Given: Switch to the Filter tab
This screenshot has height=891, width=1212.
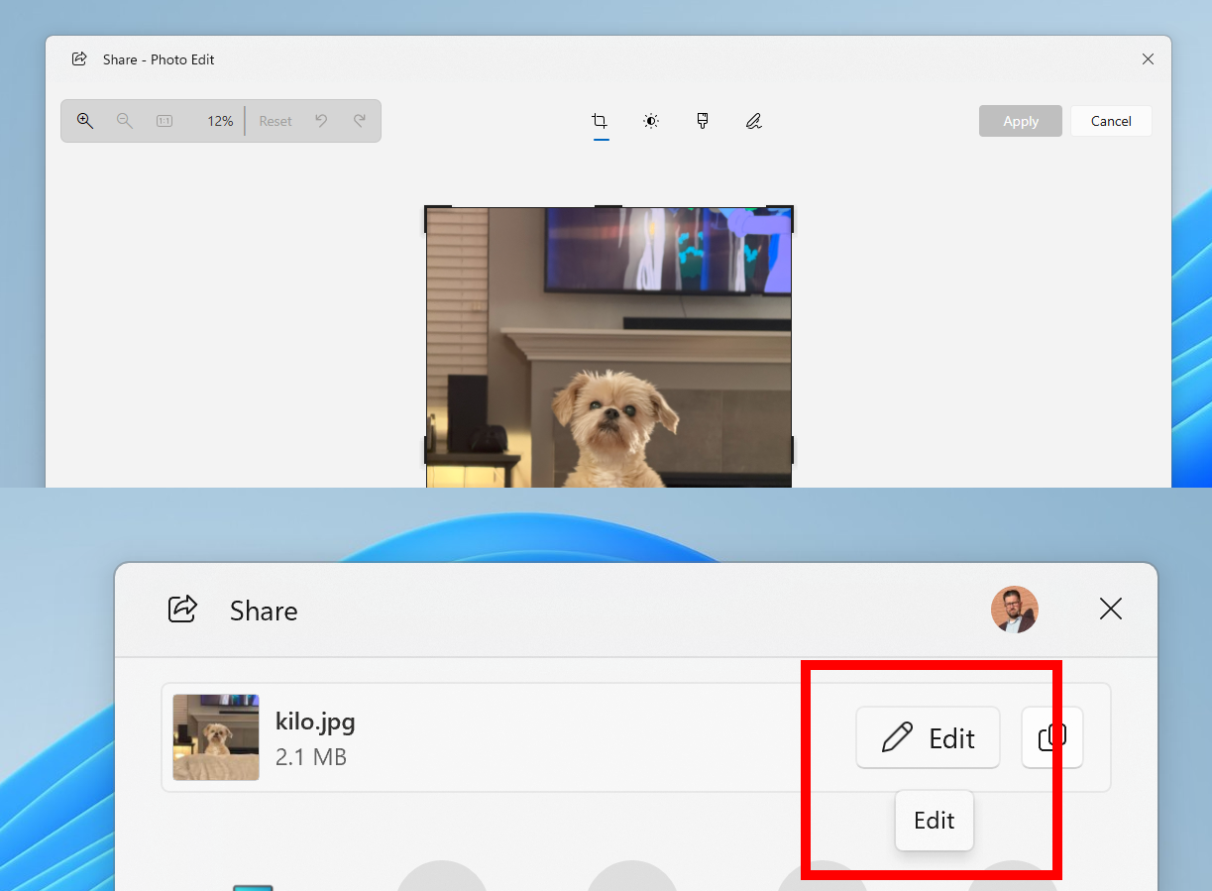Looking at the screenshot, I should 703,121.
